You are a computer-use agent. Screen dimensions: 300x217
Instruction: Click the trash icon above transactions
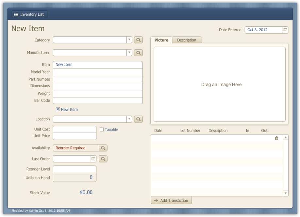[x=276, y=138]
